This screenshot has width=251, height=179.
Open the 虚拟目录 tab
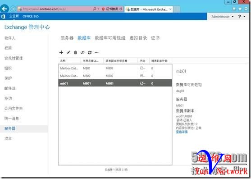[x=138, y=38]
